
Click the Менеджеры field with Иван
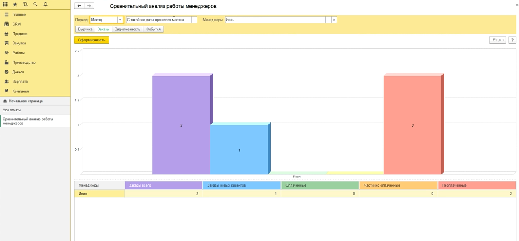click(x=275, y=20)
